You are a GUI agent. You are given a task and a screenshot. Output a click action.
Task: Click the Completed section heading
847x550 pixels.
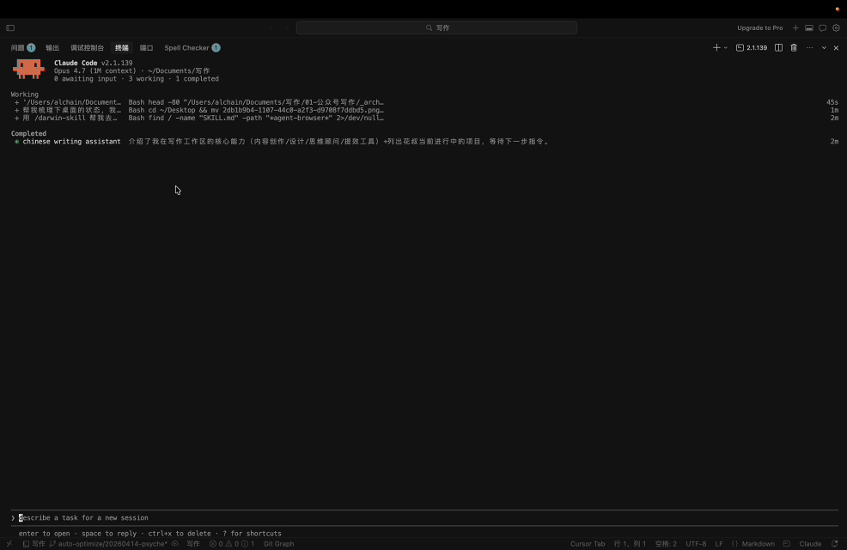tap(28, 133)
